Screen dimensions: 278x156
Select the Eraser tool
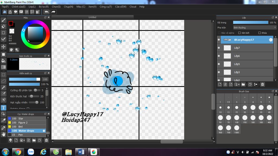click(x=3, y=26)
